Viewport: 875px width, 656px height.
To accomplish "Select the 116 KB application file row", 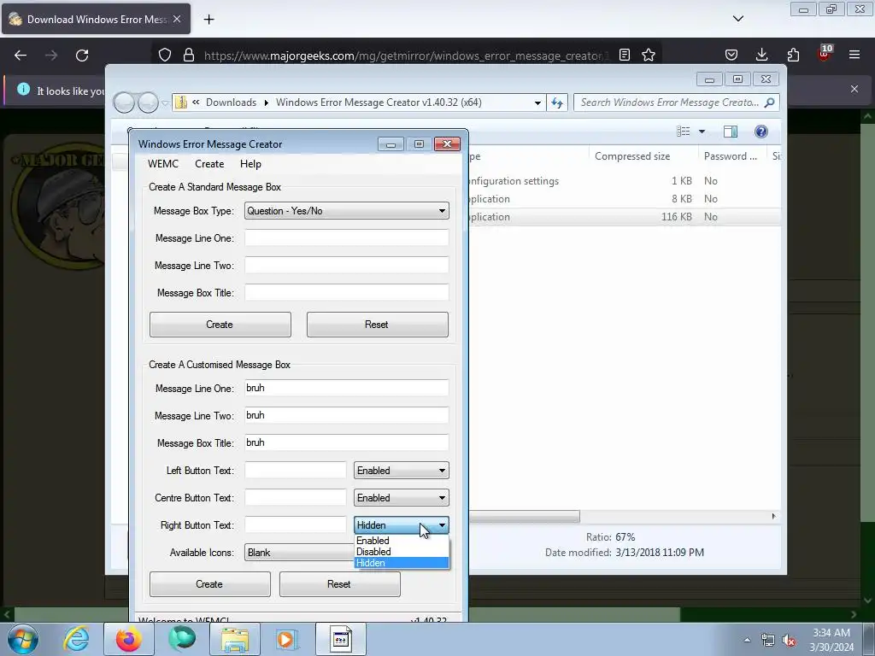I will (x=625, y=217).
